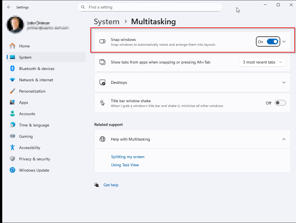Screen dimensions: 296x223
Task: Click the Help with Multitasking globe icon
Action: 102,139
